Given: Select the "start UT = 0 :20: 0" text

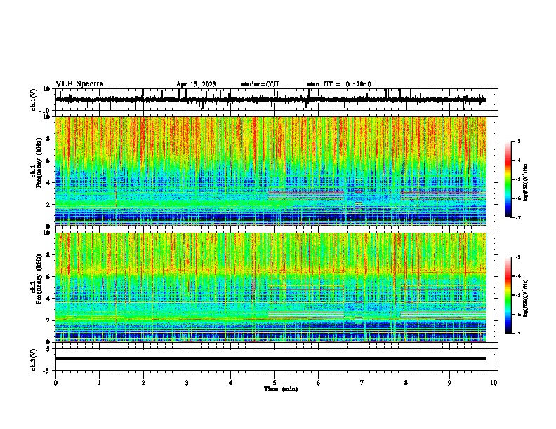Looking at the screenshot, I should (x=339, y=84).
